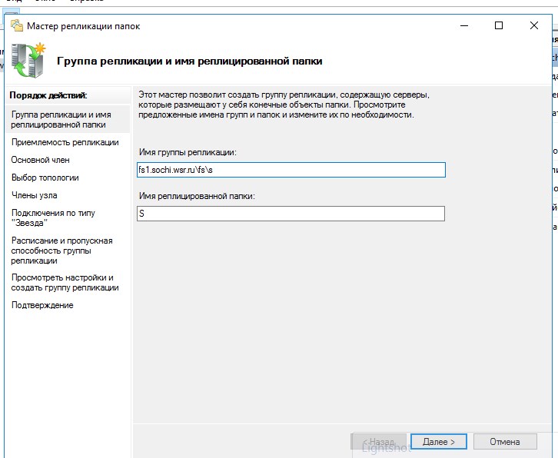The height and width of the screenshot is (458, 558).
Task: Select step Группа репликации и имя реплицированной папки
Action: 68,120
